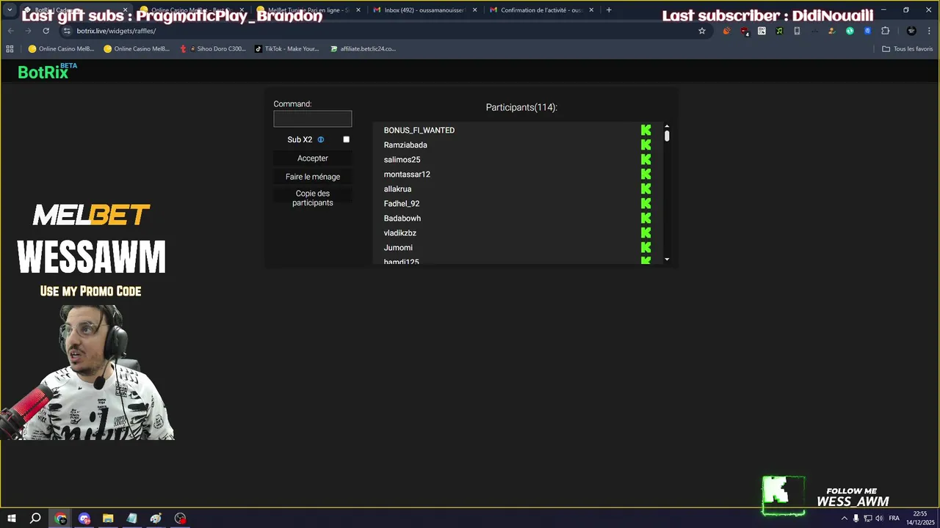
Task: Open first Online Casino MelB... bookmark
Action: (x=61, y=48)
